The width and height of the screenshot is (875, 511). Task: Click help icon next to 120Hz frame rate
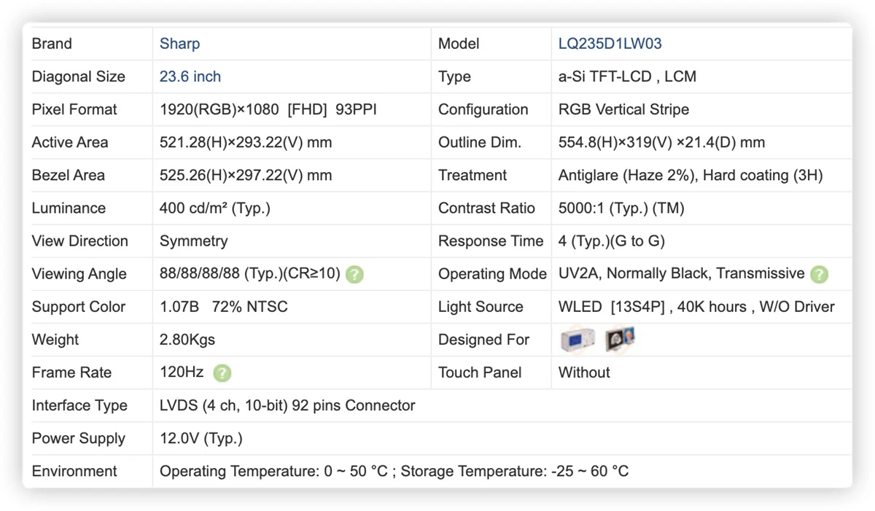tap(222, 373)
